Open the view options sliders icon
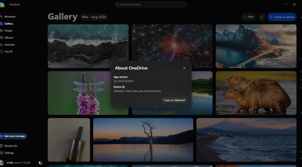The width and height of the screenshot is (302, 167). 262,17
